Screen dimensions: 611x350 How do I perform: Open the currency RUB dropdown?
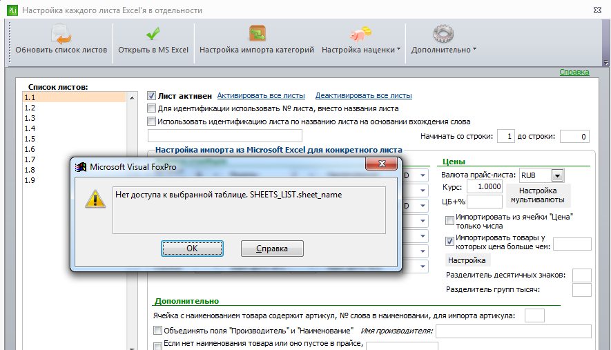[x=558, y=176]
